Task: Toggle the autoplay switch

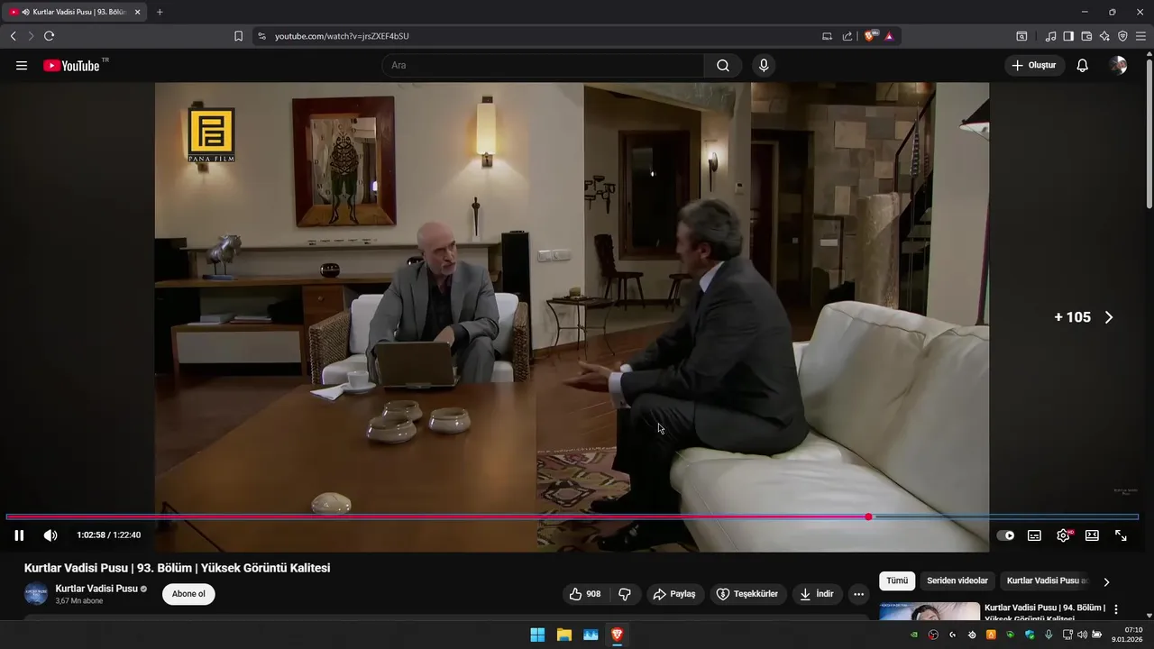Action: click(1005, 535)
